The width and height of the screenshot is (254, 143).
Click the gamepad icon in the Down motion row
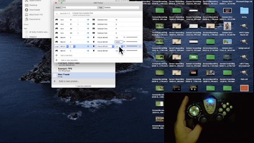[x=56, y=42]
